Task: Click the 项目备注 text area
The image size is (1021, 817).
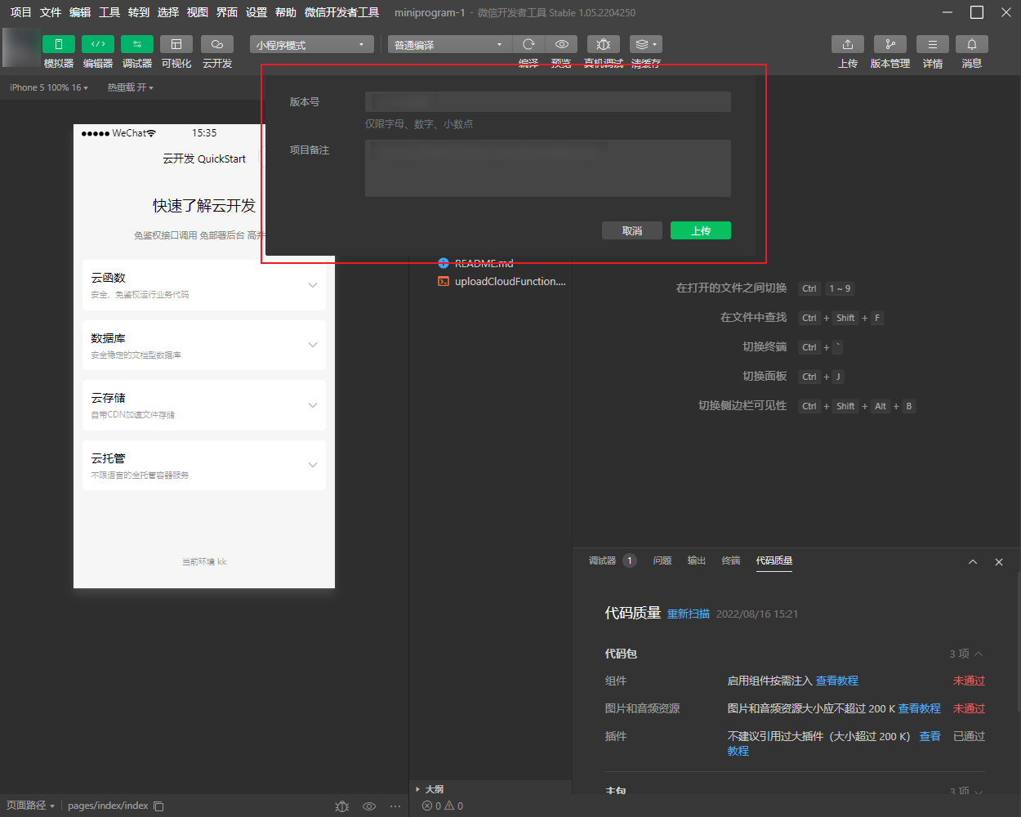Action: pyautogui.click(x=547, y=168)
